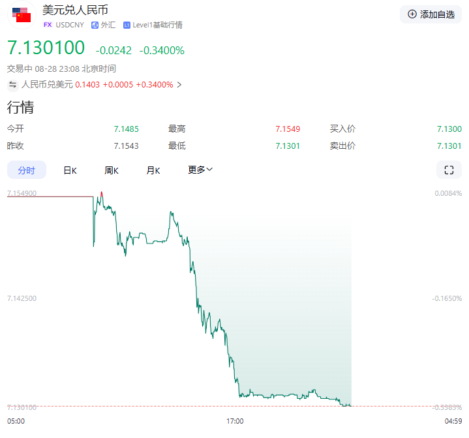Expand the 人民币兑美元 chevron arrow
This screenshot has width=469, height=438.
click(x=179, y=84)
